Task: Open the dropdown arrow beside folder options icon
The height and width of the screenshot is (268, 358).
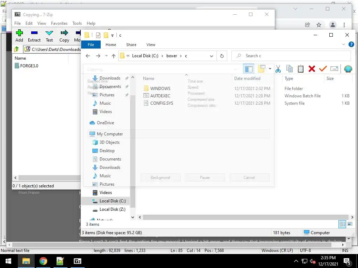Action: point(270,69)
